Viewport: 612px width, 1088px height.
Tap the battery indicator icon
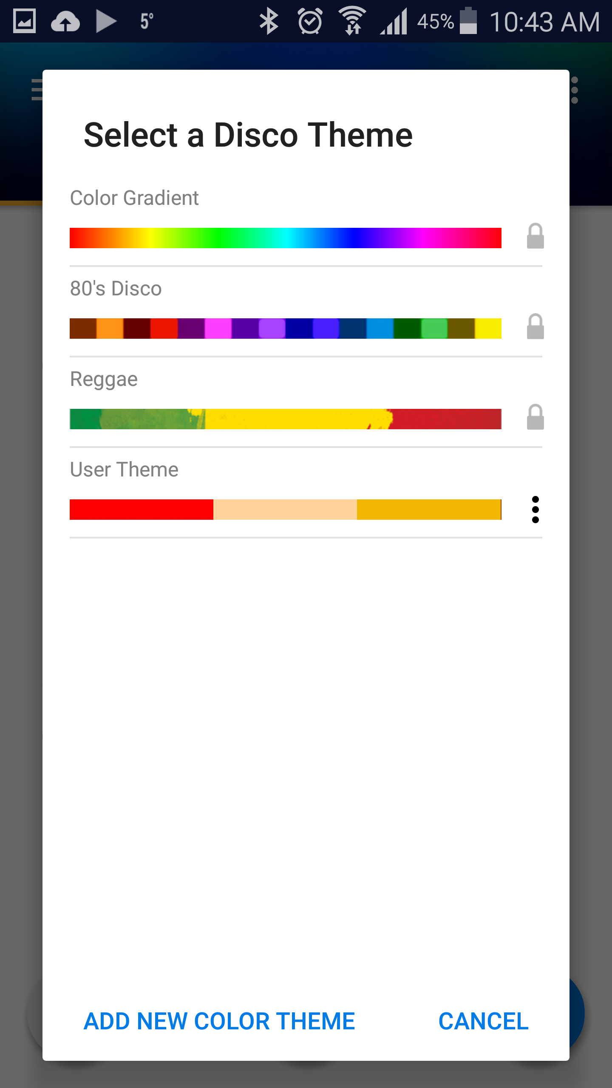(468, 21)
